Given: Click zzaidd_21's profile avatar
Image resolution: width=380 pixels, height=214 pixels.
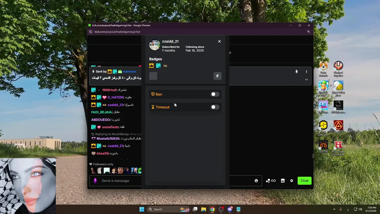Looking at the screenshot, I should coord(154,45).
